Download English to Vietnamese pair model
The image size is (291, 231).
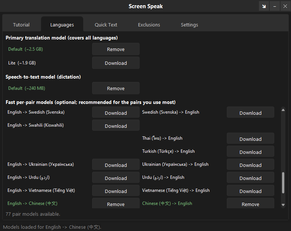tap(116, 191)
